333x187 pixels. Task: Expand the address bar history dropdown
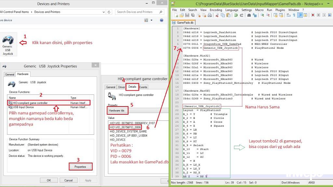click(103, 12)
